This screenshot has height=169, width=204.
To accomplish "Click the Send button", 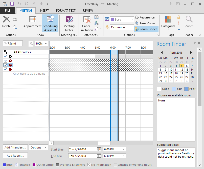I will coord(13,43).
